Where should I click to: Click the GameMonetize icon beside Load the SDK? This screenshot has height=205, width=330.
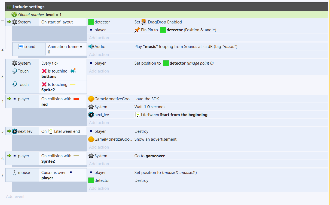point(91,99)
